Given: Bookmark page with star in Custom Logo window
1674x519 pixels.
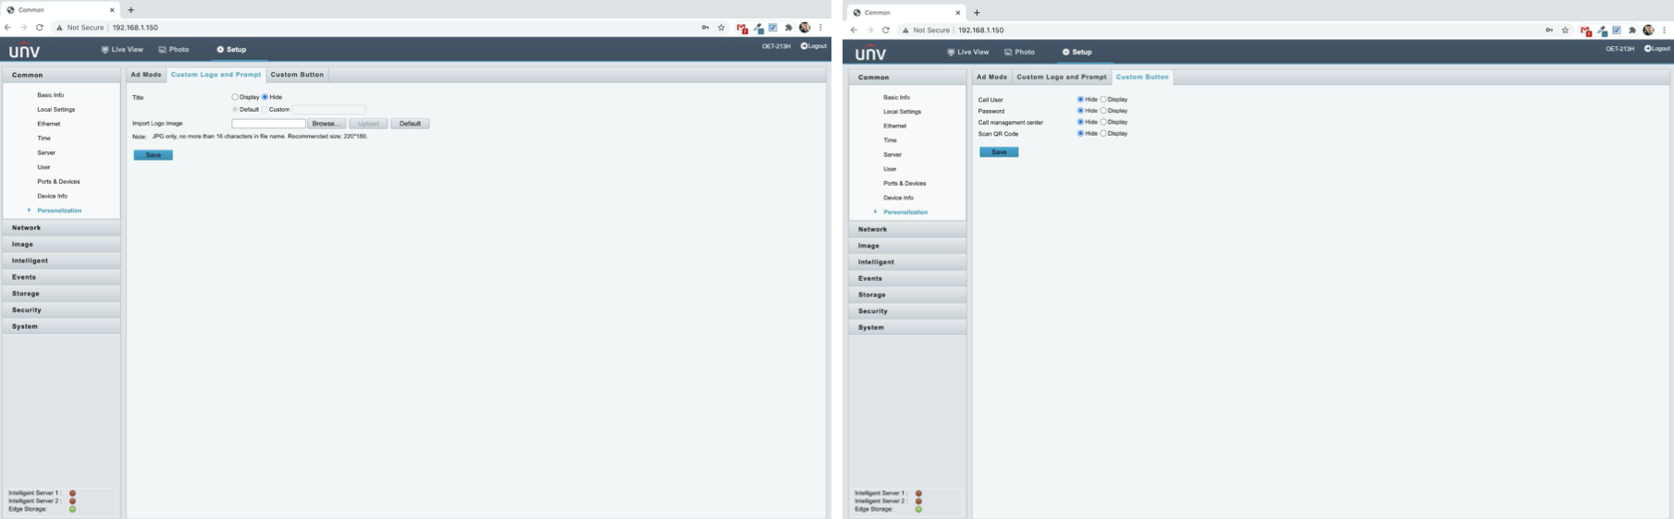Looking at the screenshot, I should tap(721, 28).
